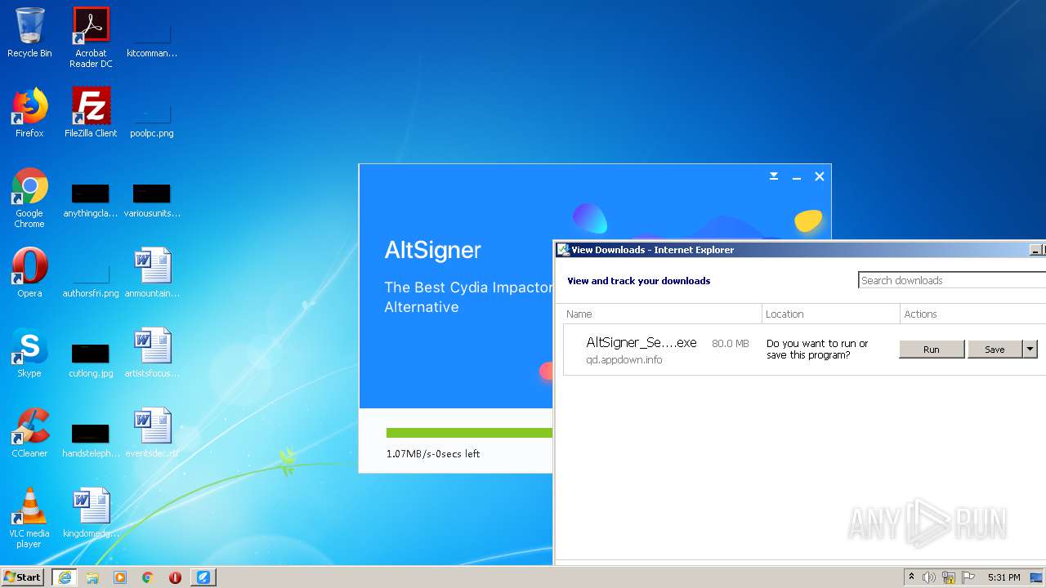The width and height of the screenshot is (1046, 588).
Task: Click the taskbar clock 5:31 PM
Action: click(1004, 577)
